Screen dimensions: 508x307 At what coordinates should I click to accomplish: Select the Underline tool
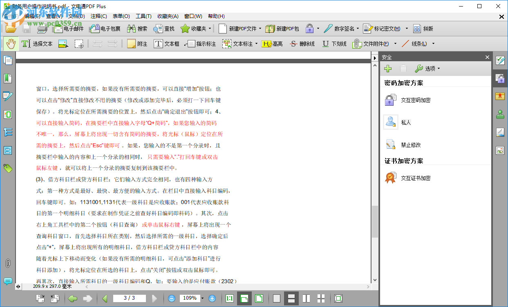(x=333, y=44)
